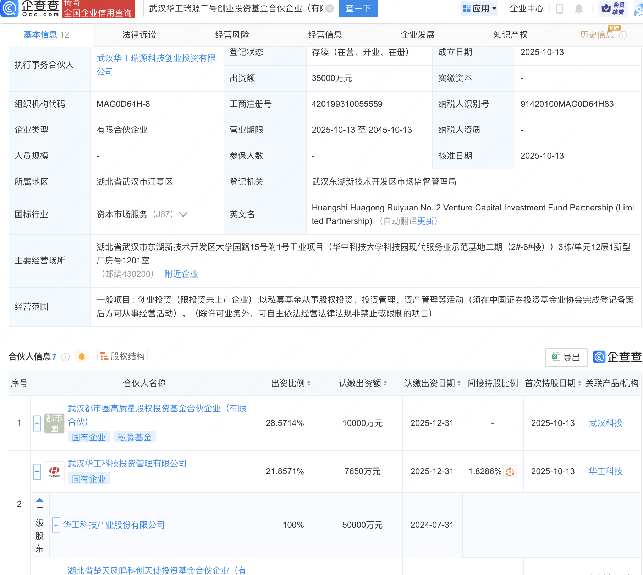Open the notification bell in header
This screenshot has height=575, width=643.
click(x=578, y=9)
